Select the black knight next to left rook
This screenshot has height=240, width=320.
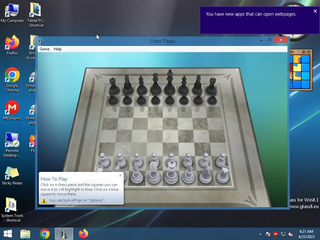(127, 85)
